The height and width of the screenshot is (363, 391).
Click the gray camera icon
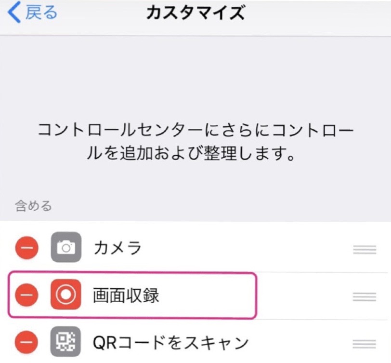(66, 248)
